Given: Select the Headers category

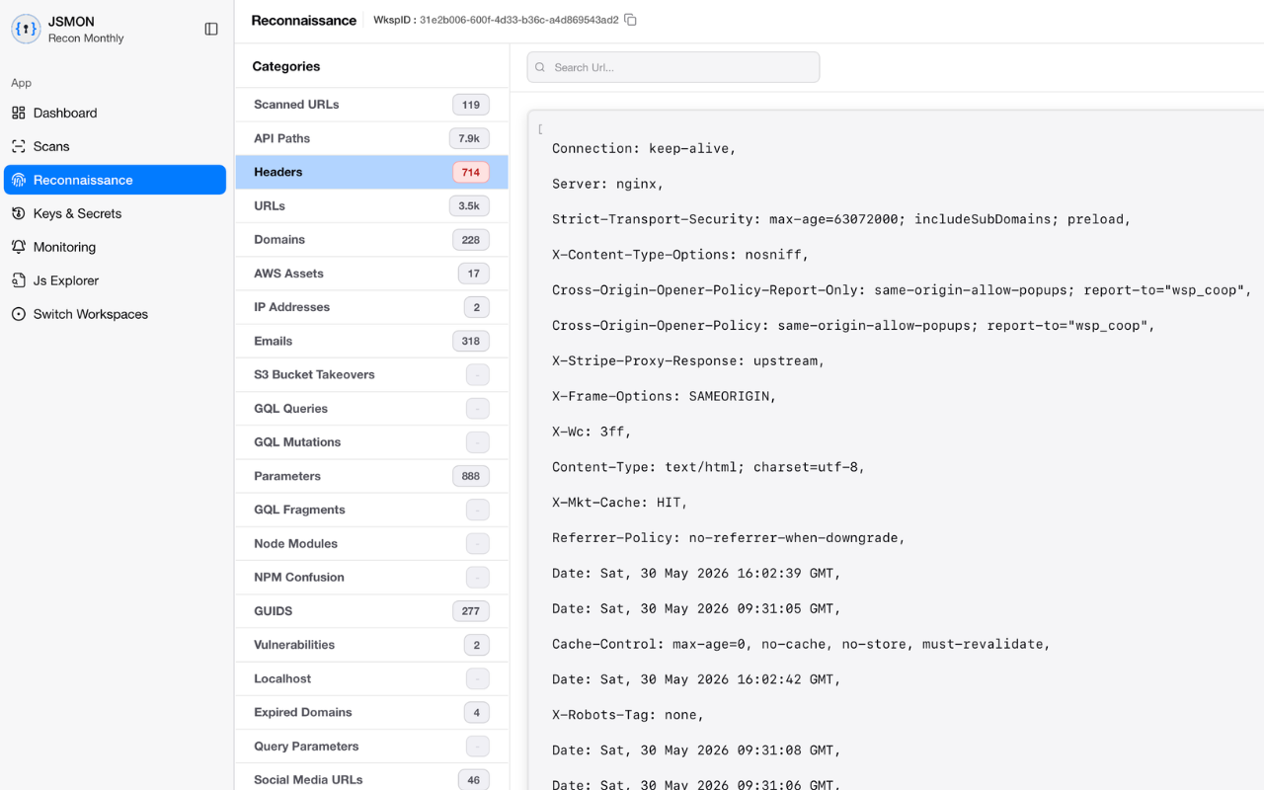Looking at the screenshot, I should pos(371,172).
